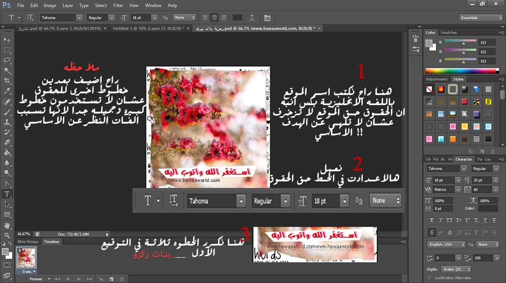Toggle text orientation in options bar

[30, 18]
